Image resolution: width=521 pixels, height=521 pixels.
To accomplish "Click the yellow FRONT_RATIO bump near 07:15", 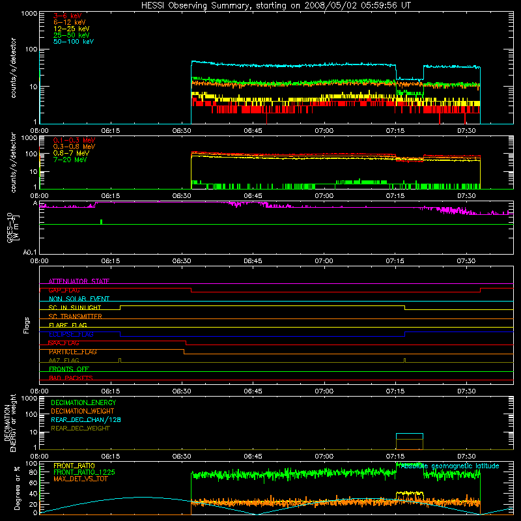I will click(x=410, y=494).
